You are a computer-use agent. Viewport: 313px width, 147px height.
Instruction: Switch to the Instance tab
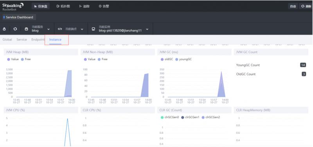(55, 40)
